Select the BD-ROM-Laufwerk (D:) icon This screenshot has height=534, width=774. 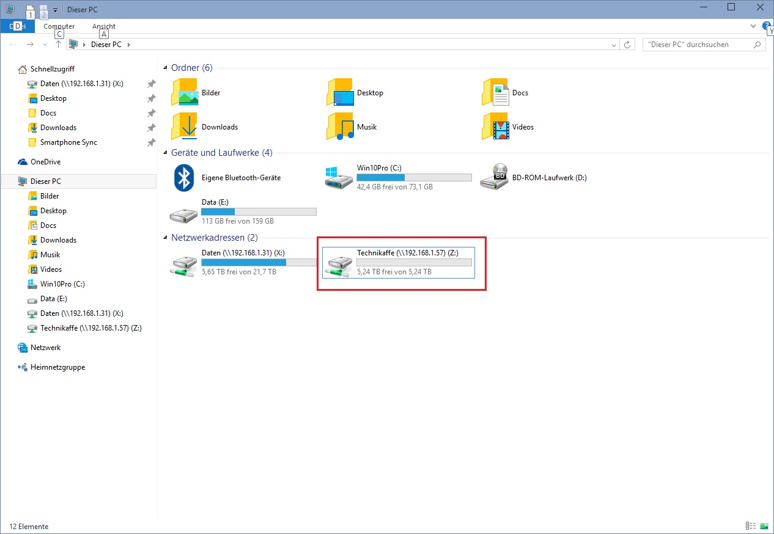(x=495, y=178)
